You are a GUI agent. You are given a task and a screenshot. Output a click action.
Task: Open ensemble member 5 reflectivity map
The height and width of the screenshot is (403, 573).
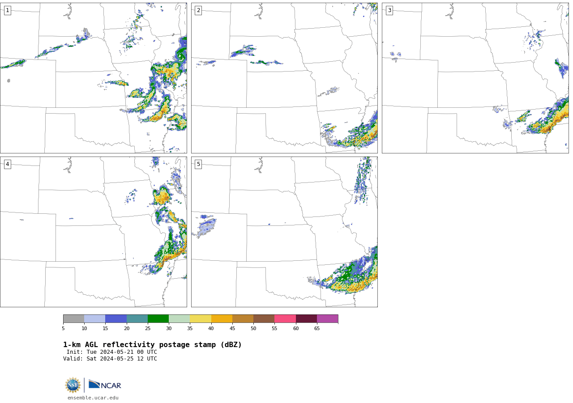[284, 232]
